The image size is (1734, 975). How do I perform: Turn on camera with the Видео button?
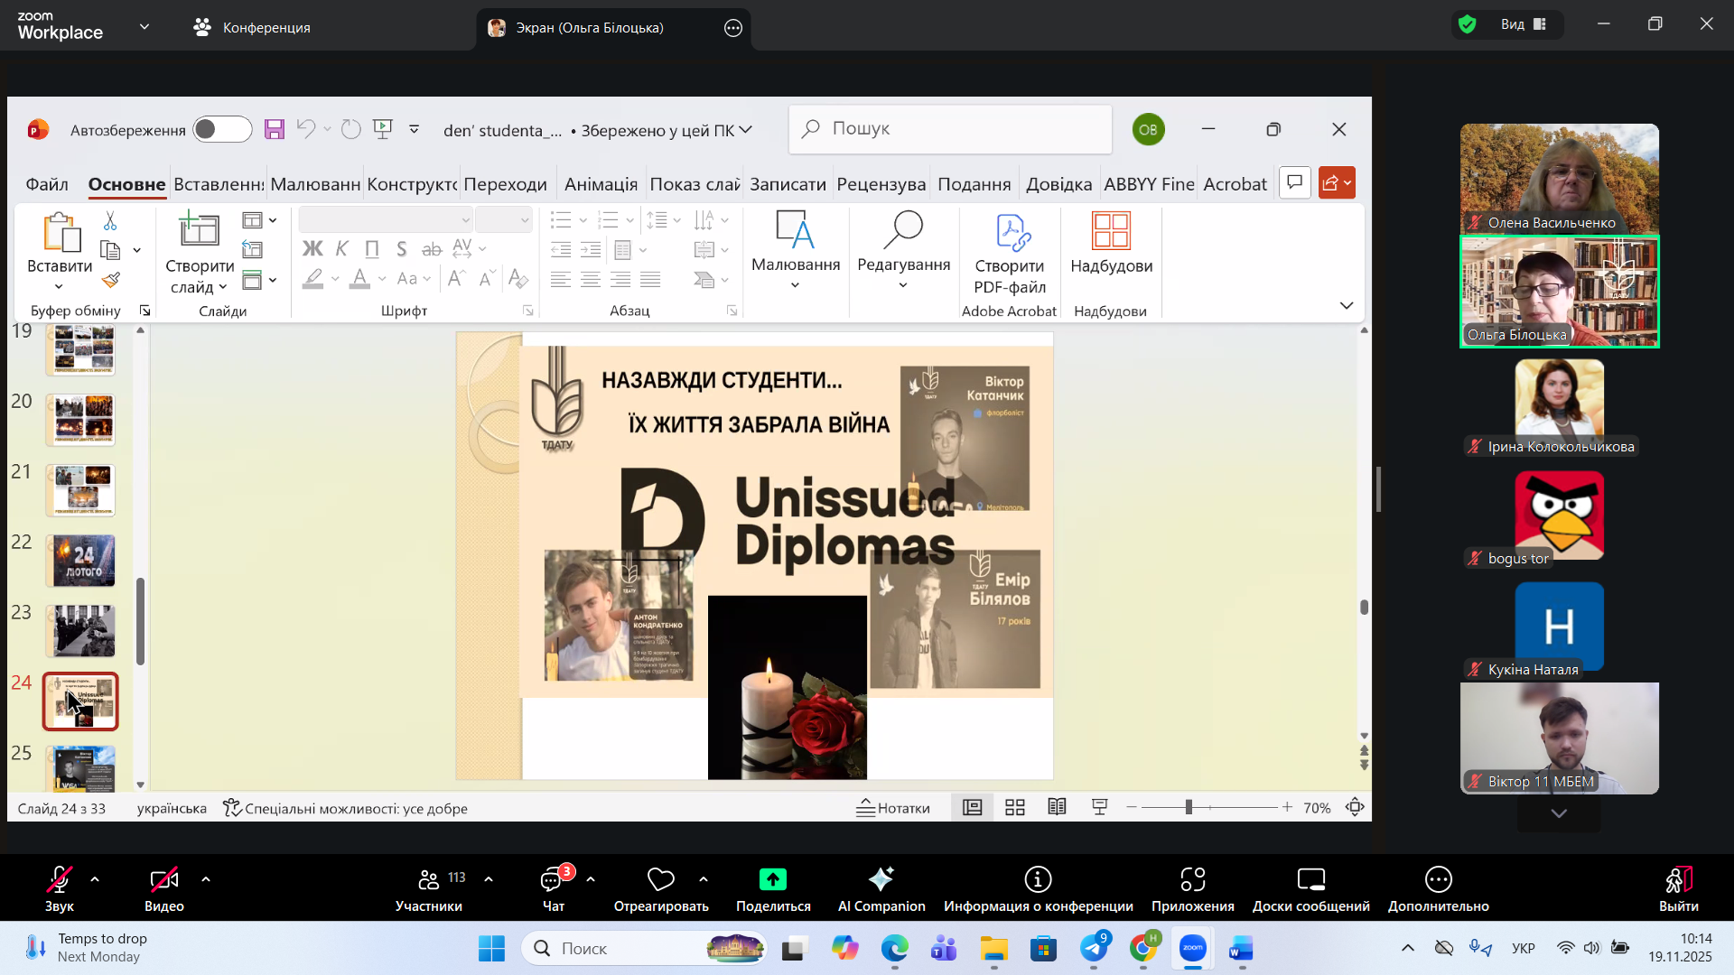click(163, 879)
